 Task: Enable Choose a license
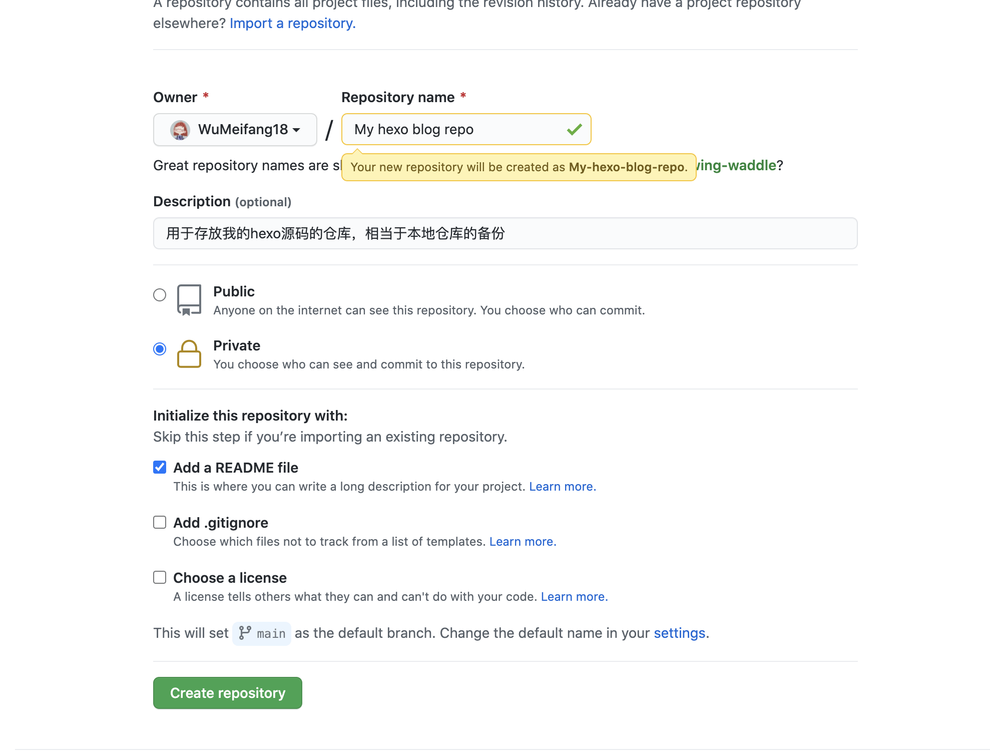pos(159,577)
